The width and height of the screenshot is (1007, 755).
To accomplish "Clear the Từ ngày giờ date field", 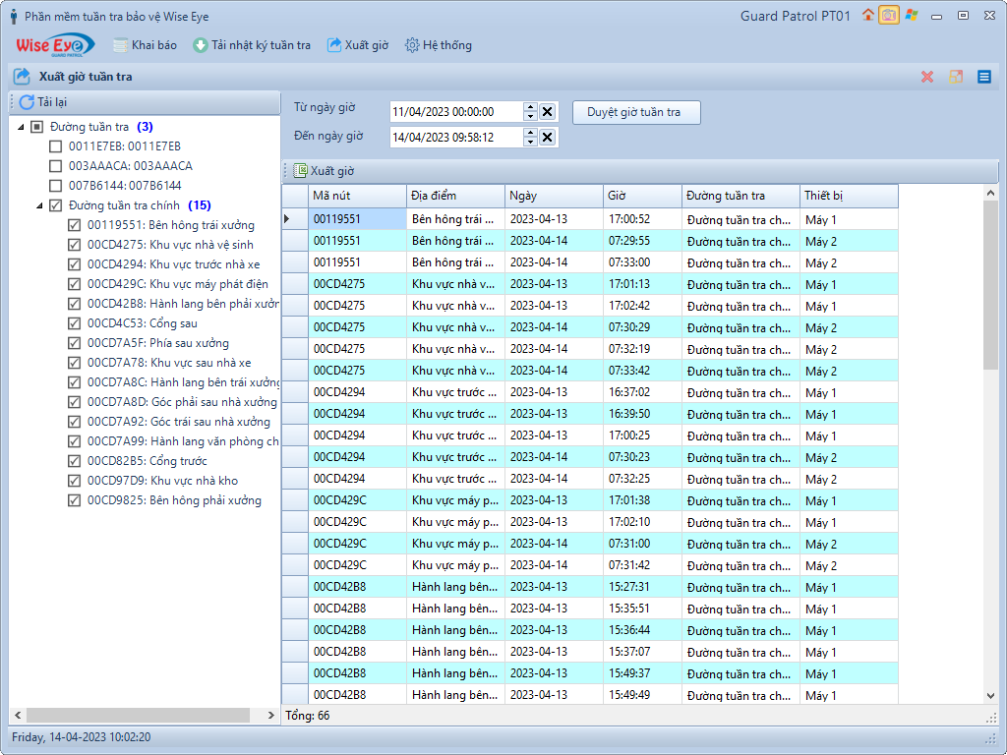I will pos(548,112).
